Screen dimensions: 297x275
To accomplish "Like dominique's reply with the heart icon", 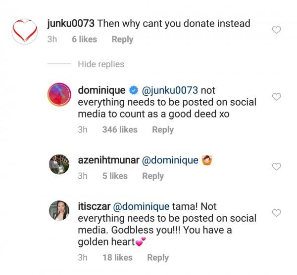I will (277, 97).
